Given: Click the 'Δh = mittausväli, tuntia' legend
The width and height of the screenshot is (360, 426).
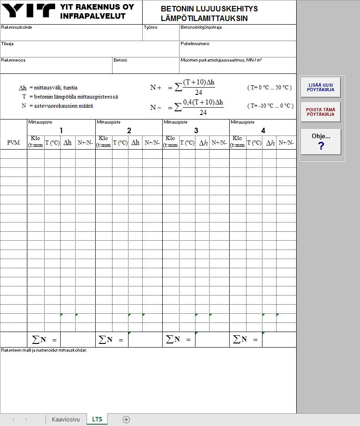Looking at the screenshot, I should [48, 88].
